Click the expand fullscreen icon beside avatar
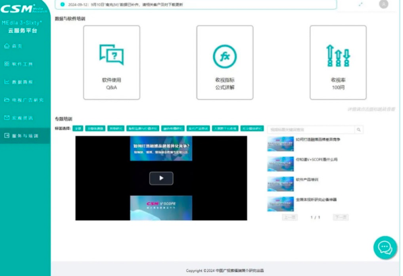 pos(360,5)
